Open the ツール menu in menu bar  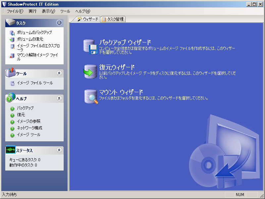65,11
